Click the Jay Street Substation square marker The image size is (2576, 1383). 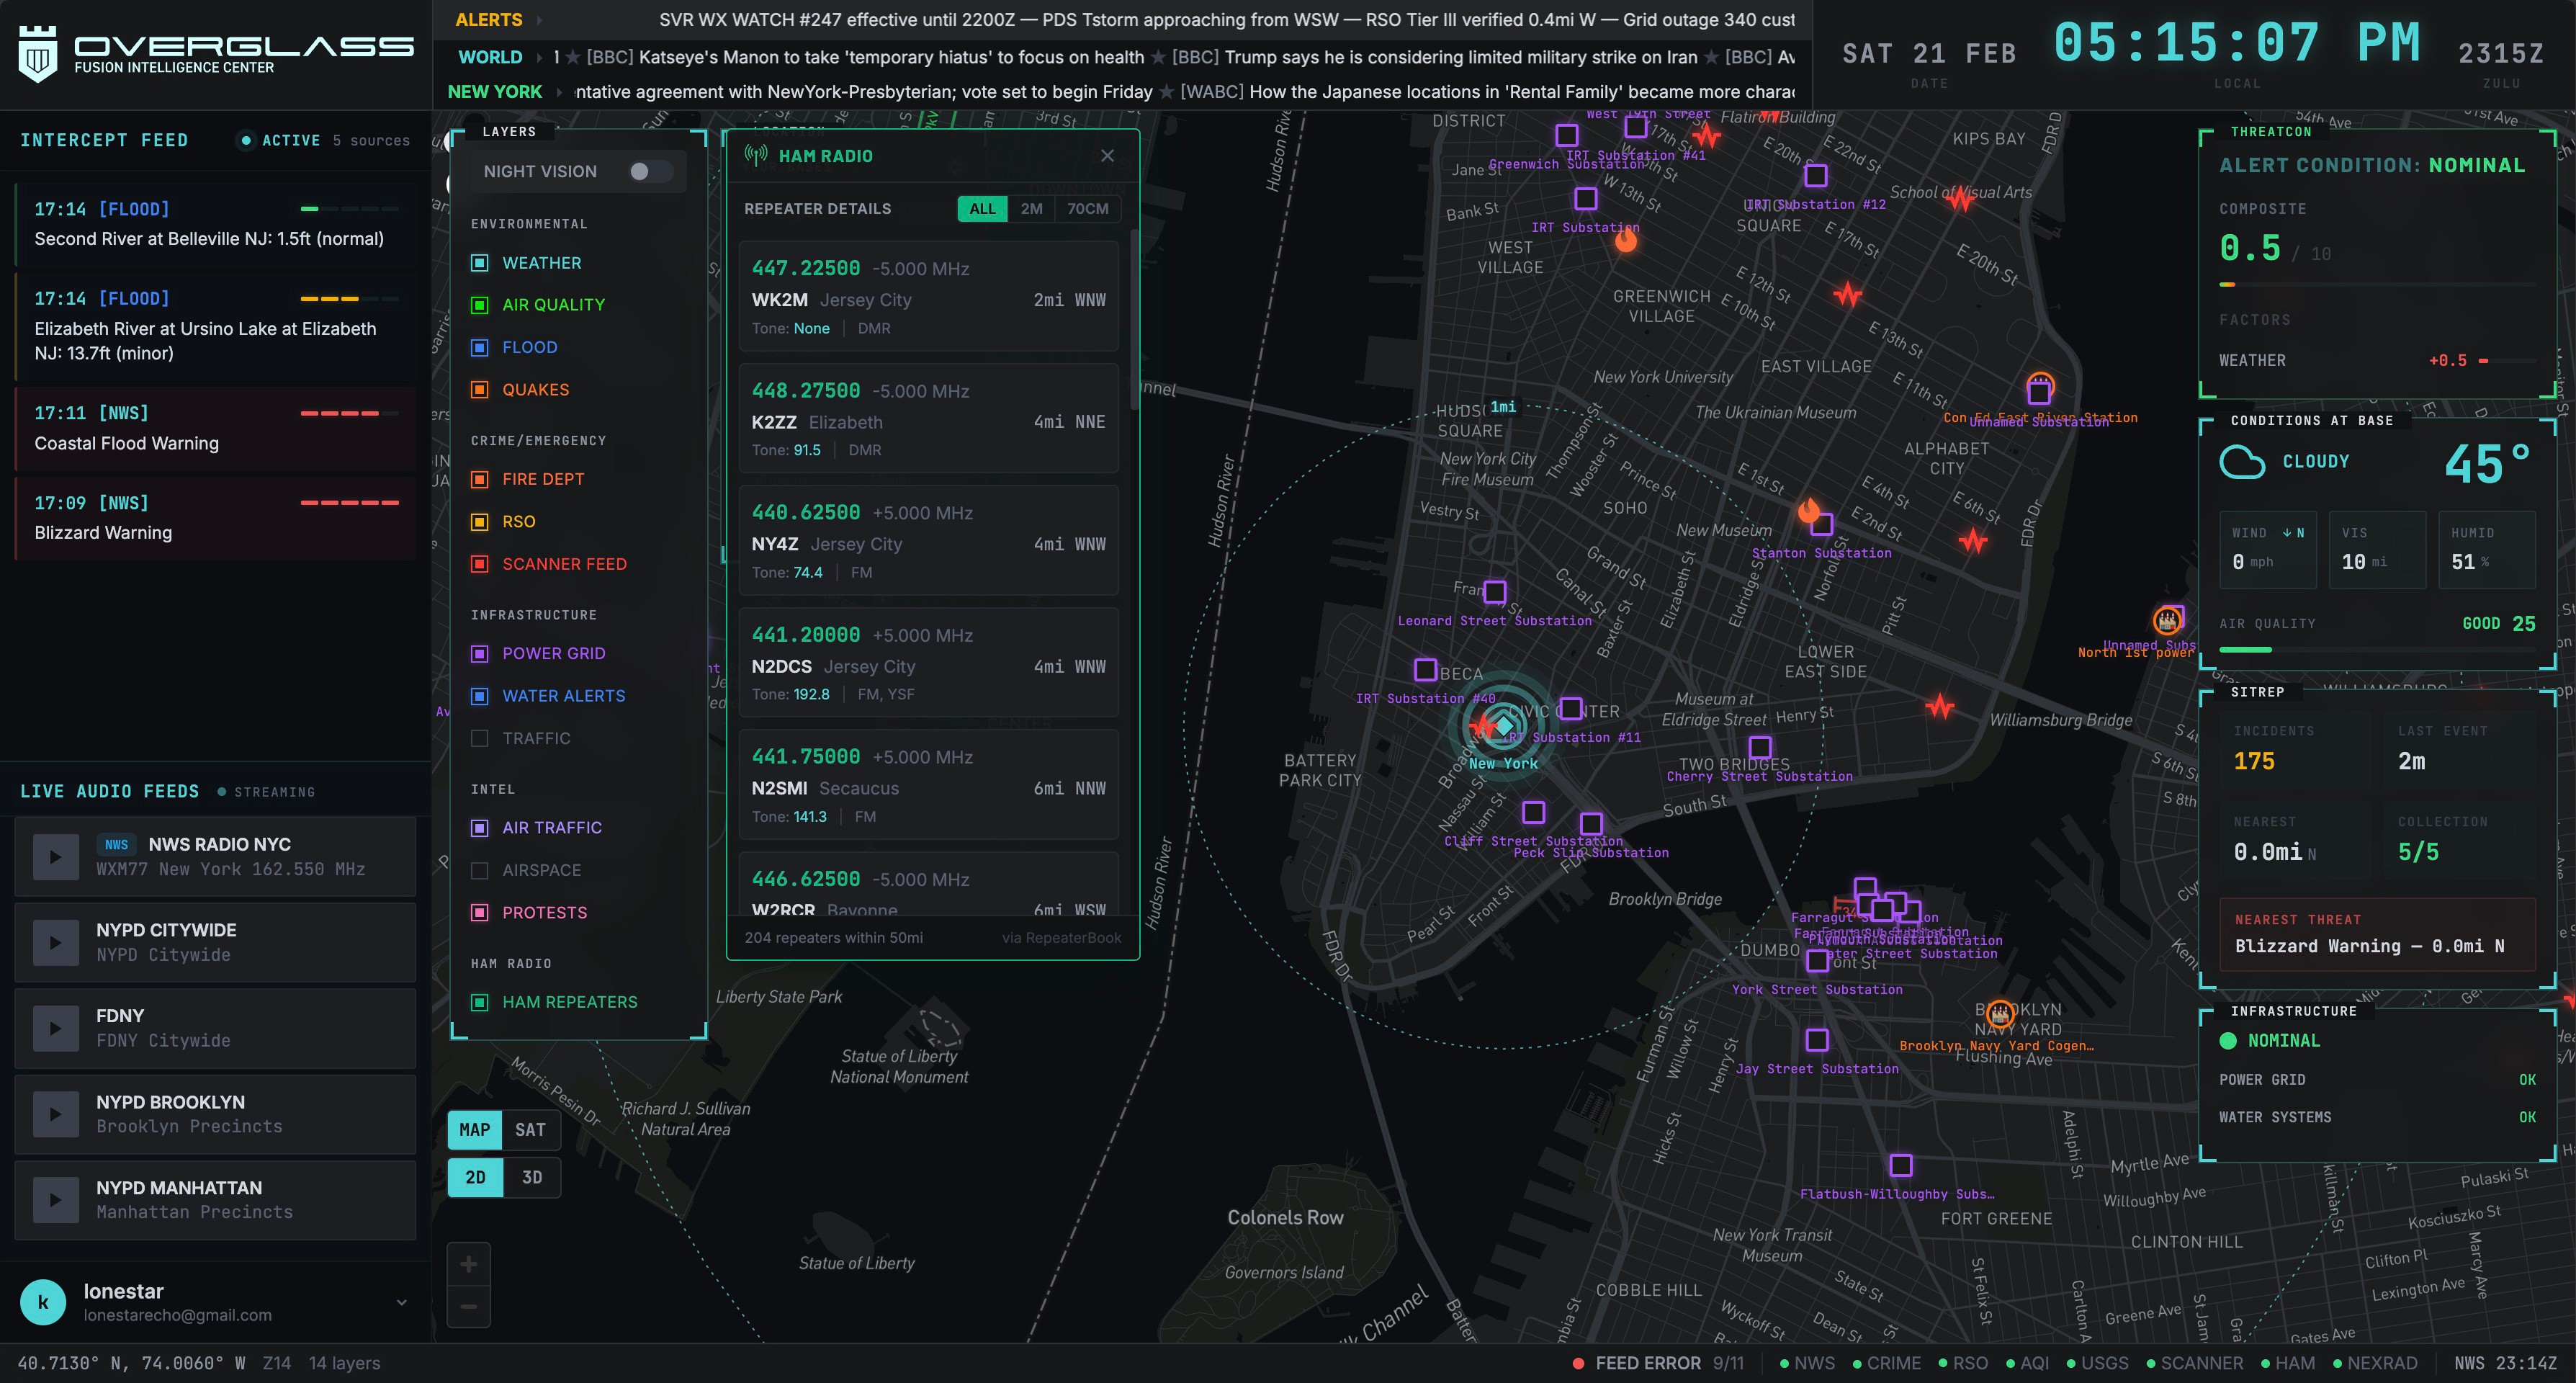click(1817, 1040)
